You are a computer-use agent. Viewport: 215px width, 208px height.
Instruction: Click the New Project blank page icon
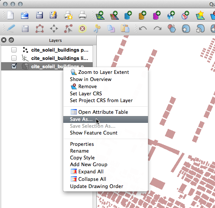coord(11,15)
